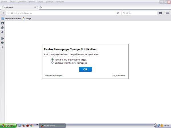Reload page with the refresh arrow
Viewport: 171px width, 128px height.
point(118,13)
